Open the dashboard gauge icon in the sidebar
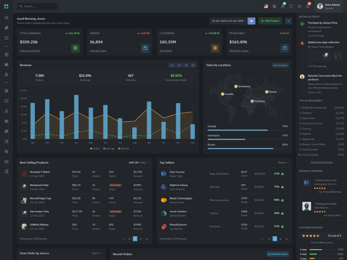This screenshot has width=347, height=260. coord(7,18)
